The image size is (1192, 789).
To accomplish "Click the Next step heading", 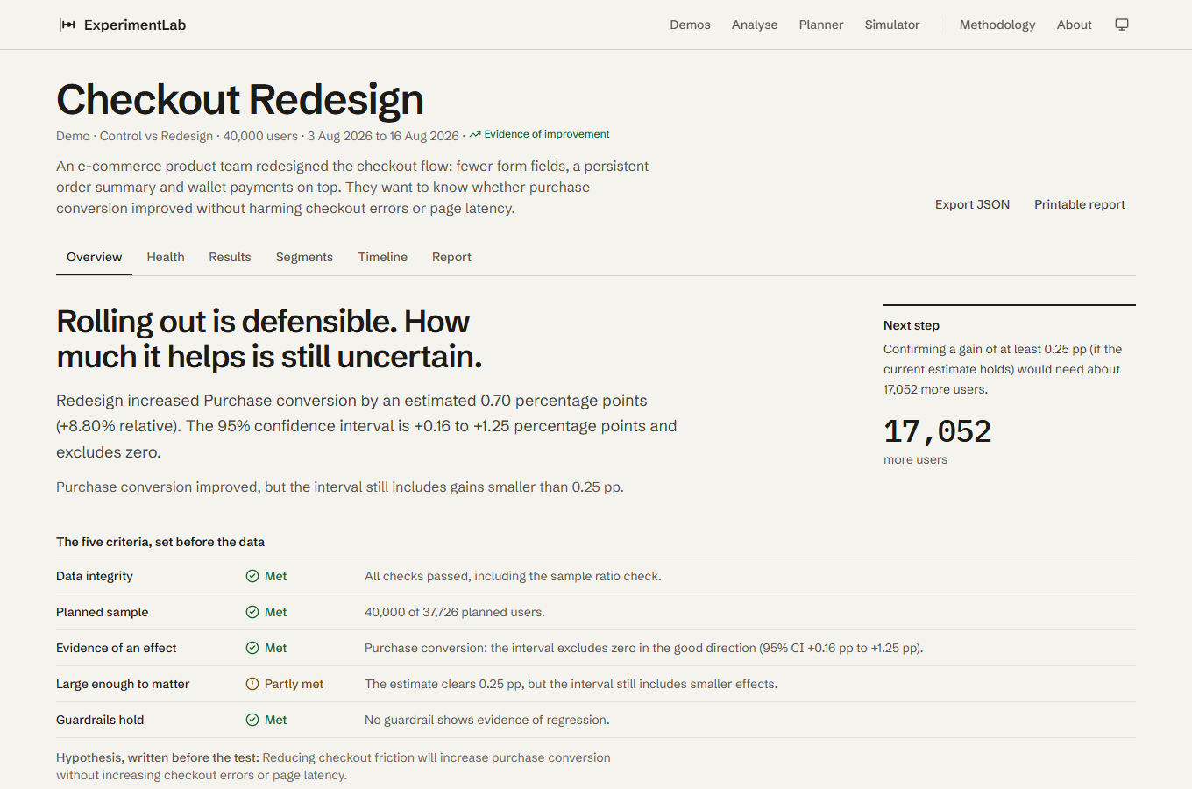I will 912,325.
